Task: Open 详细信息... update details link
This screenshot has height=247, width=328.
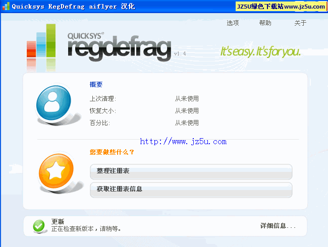Action: pyautogui.click(x=278, y=226)
